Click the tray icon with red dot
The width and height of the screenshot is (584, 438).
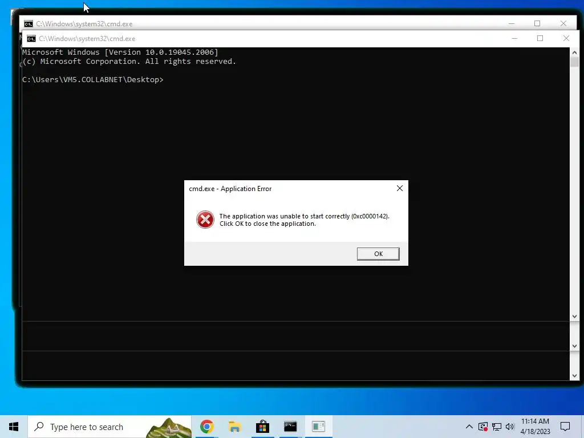(483, 427)
